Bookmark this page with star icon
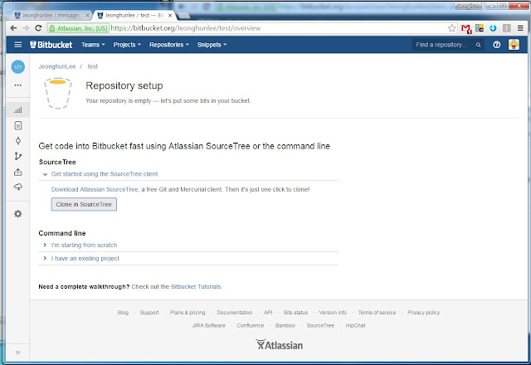 (451, 28)
